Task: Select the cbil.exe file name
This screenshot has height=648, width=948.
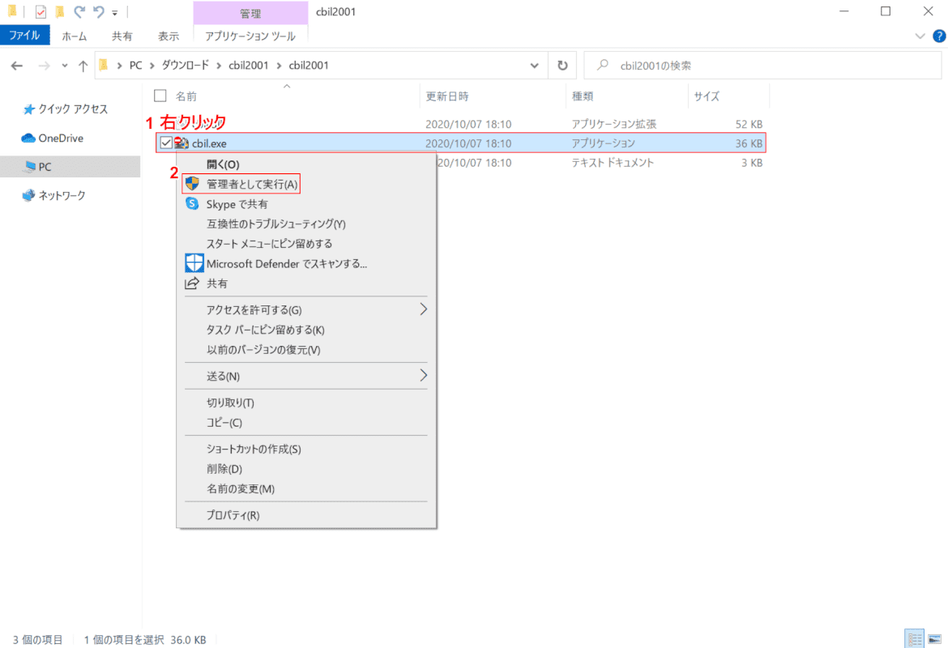Action: (209, 143)
